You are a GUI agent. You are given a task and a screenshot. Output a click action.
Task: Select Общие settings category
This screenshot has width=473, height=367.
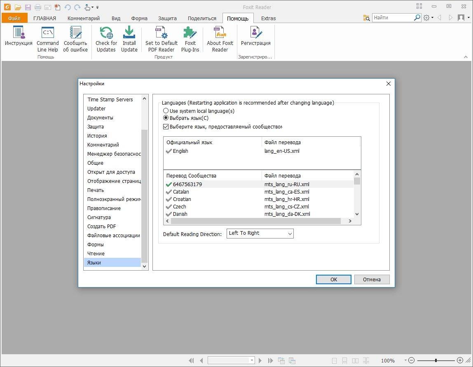112,163
